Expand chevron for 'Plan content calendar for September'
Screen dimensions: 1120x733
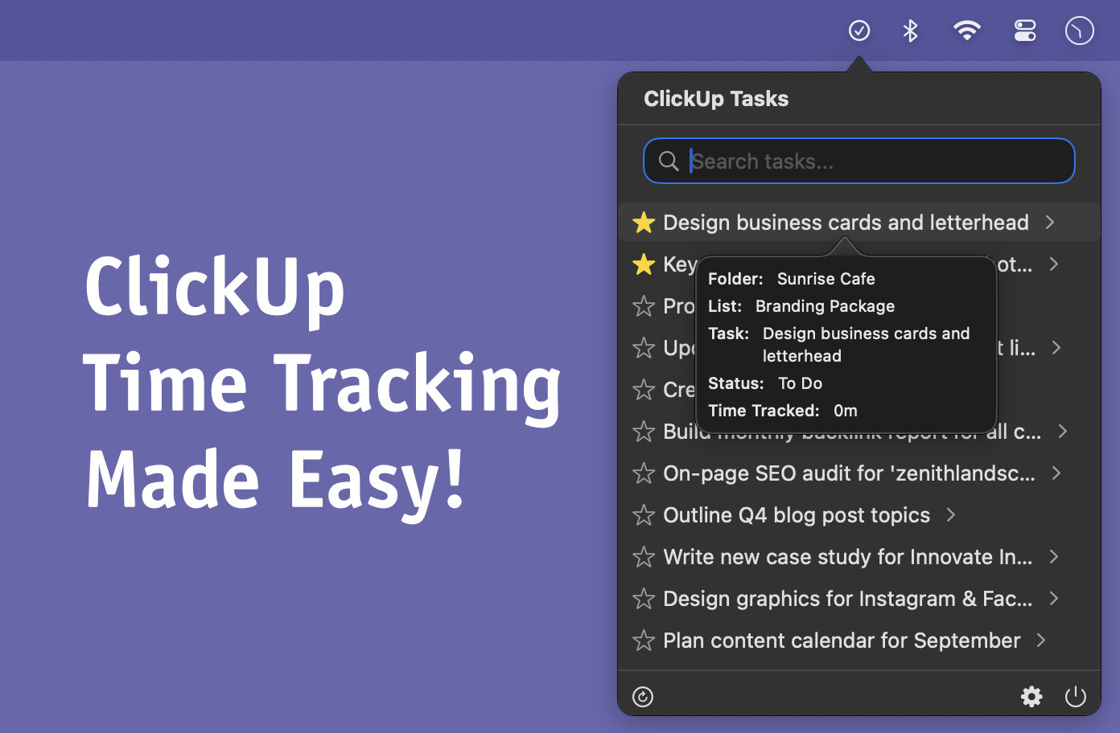click(1041, 641)
